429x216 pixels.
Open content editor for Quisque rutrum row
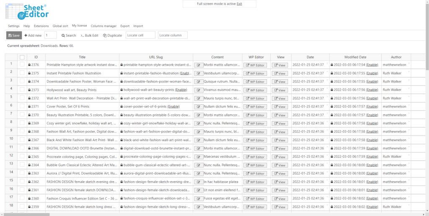click(199, 82)
